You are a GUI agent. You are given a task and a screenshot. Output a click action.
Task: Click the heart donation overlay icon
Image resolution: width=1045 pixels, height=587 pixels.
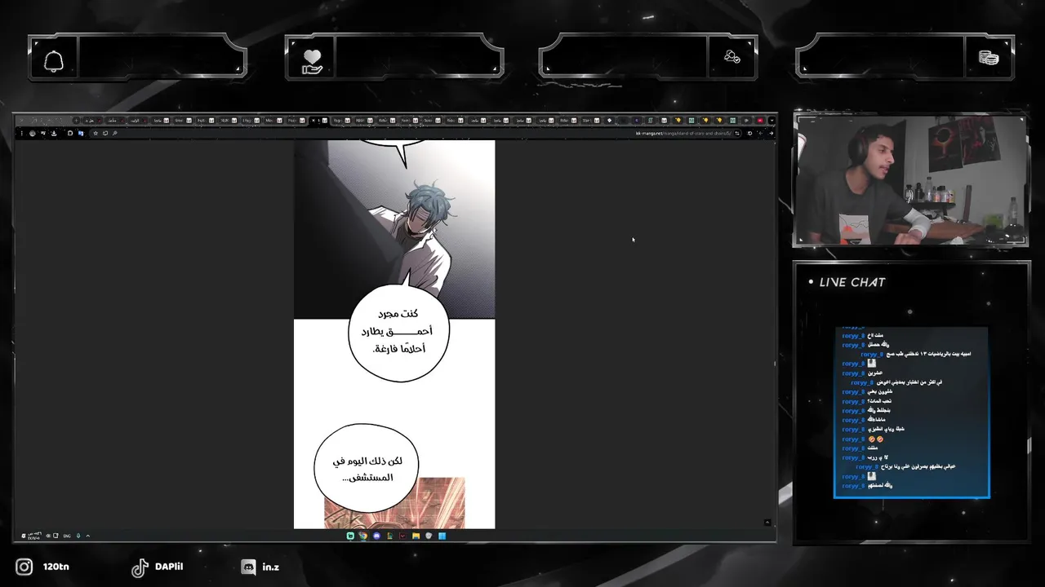click(x=312, y=61)
